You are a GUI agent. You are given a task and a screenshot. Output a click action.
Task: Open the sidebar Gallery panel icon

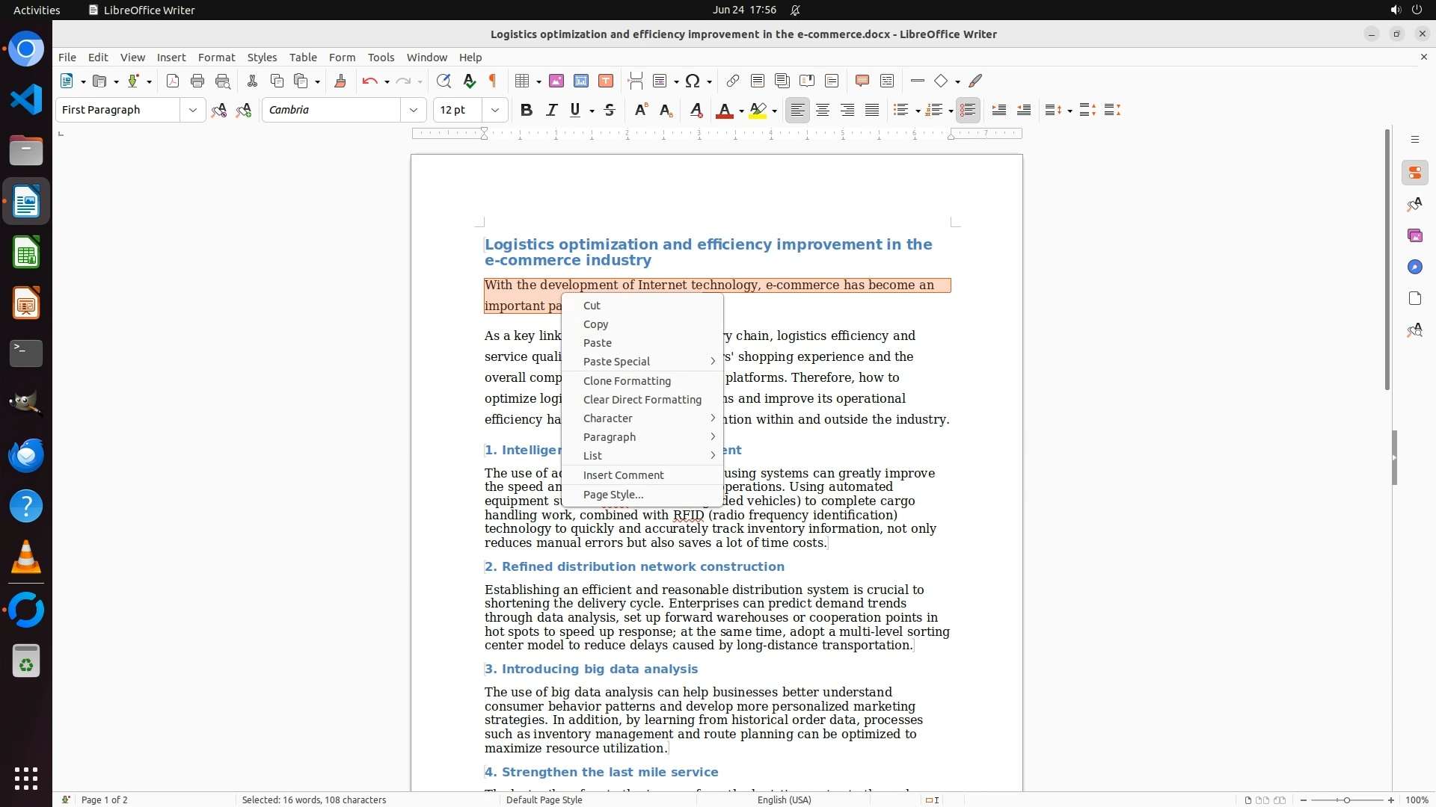[x=1414, y=236]
